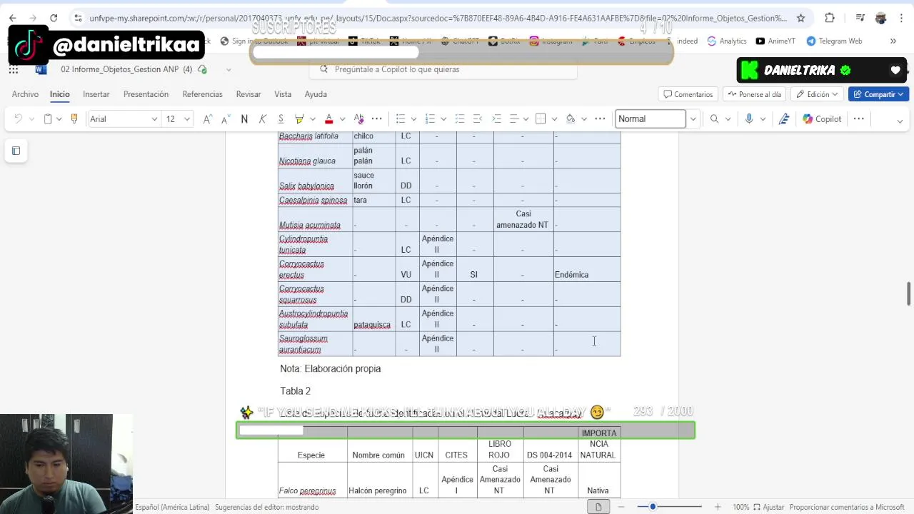Click the Compartir button
The width and height of the screenshot is (914, 514).
click(878, 94)
